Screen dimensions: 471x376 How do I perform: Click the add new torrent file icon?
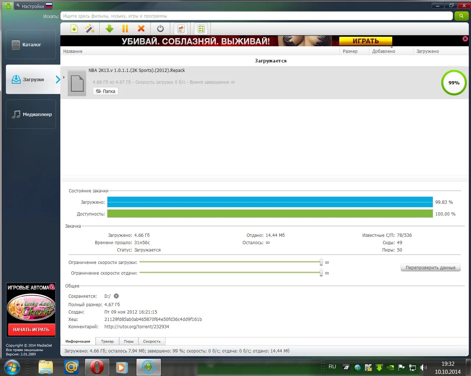point(74,29)
